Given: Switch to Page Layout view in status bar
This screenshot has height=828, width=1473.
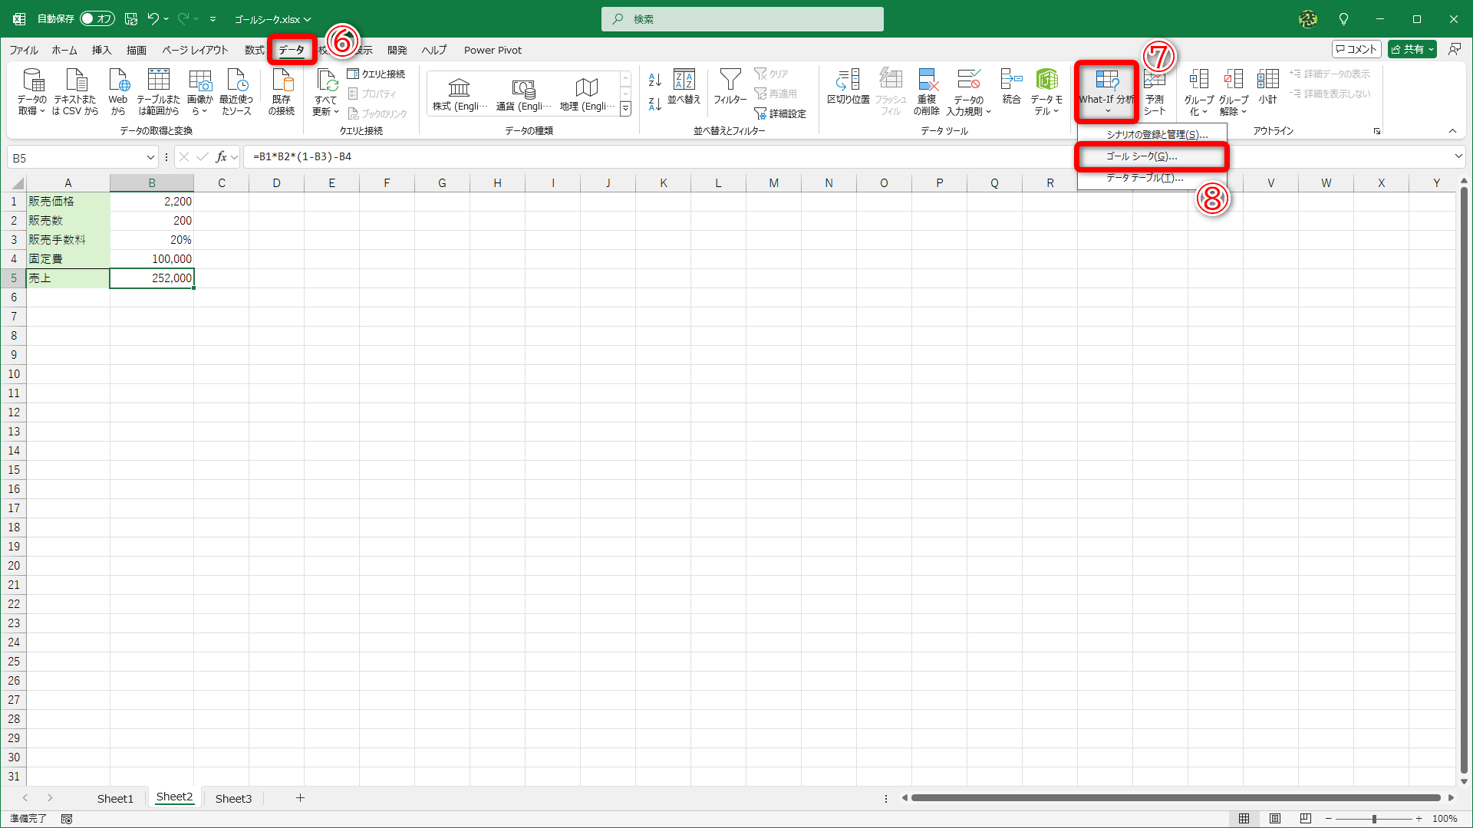Looking at the screenshot, I should tap(1275, 819).
